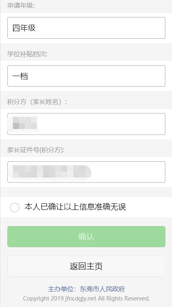Image resolution: width=172 pixels, height=307 pixels.
Task: Click the All Rights Reserved text
Action: pyautogui.click(x=124, y=299)
